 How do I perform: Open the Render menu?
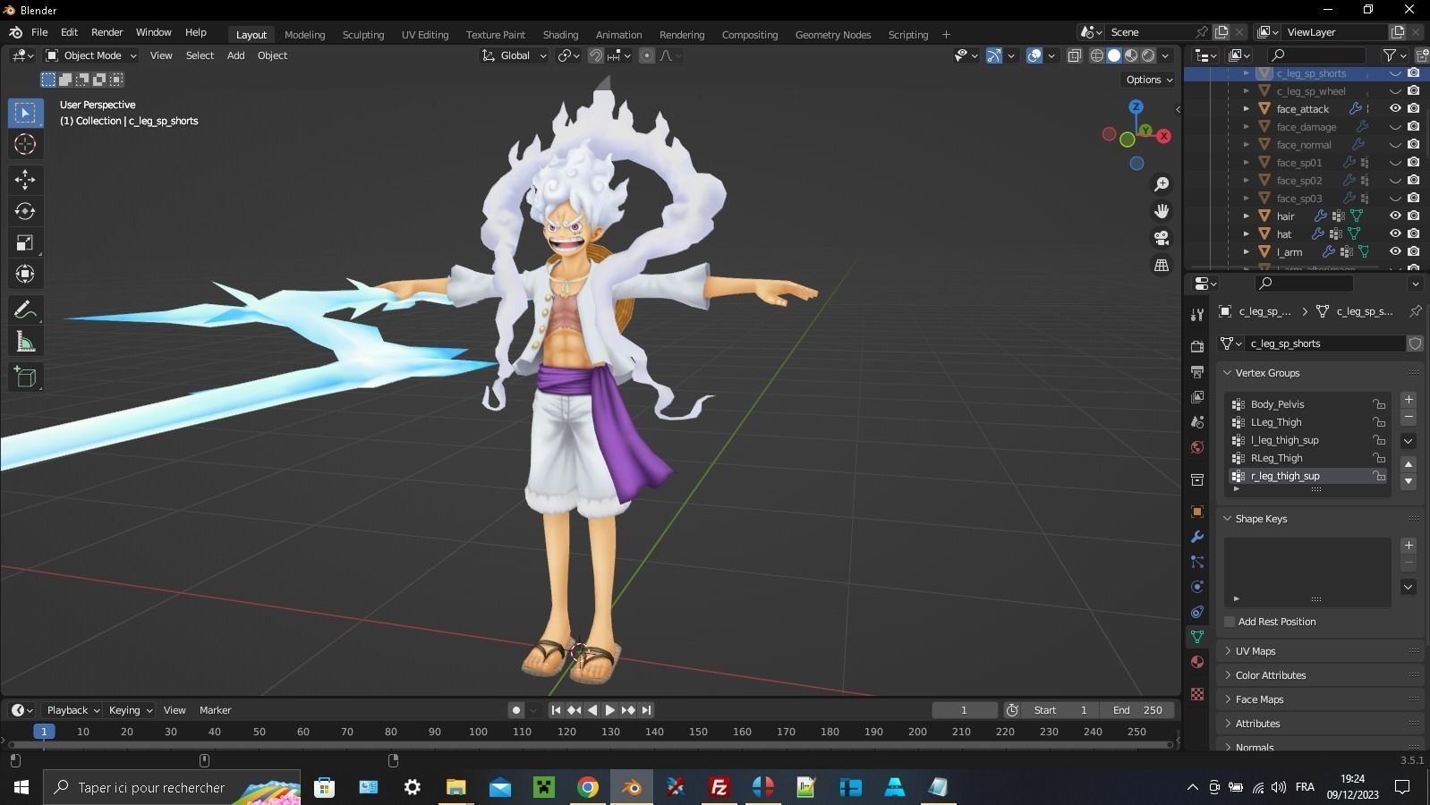(106, 32)
